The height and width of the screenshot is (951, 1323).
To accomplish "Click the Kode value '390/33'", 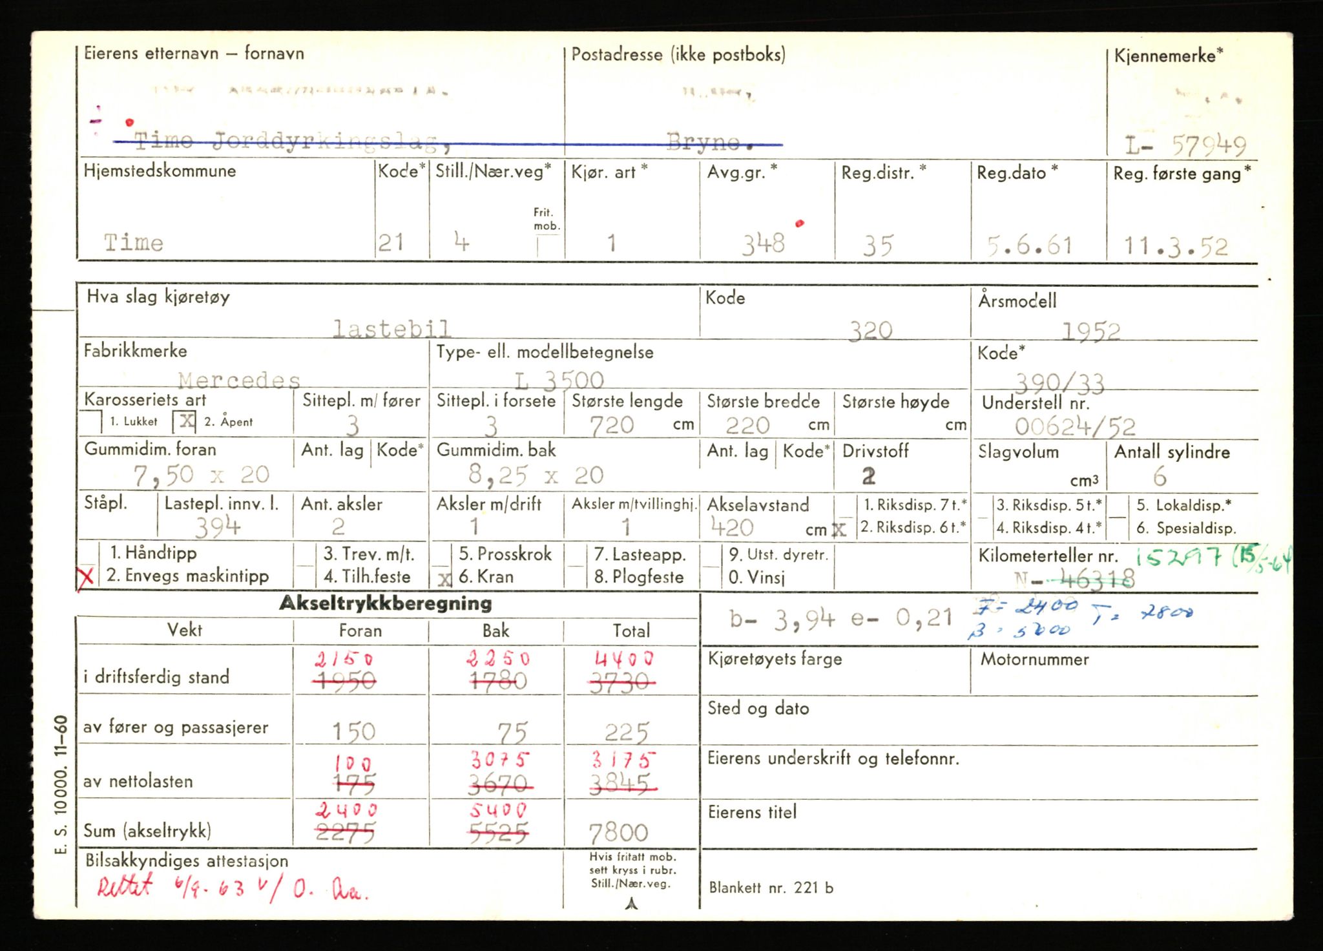I will [x=1059, y=384].
